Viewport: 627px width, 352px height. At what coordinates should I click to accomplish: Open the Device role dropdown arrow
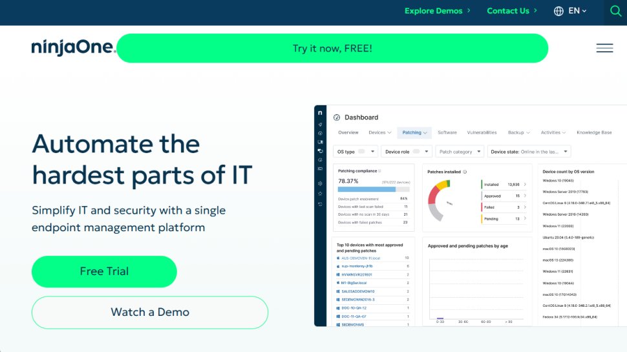point(426,151)
